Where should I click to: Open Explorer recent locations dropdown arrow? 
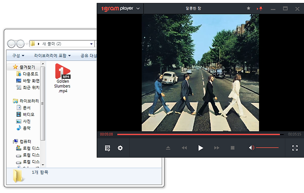click(27, 44)
